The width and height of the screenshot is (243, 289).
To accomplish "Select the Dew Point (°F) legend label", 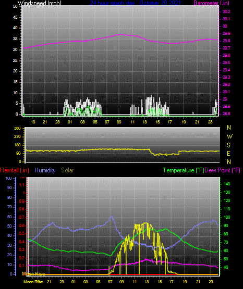I will click(x=223, y=170).
